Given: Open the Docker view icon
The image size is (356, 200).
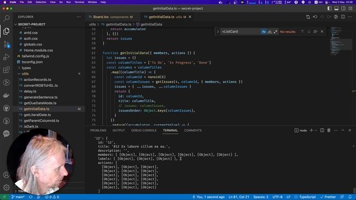Looking at the screenshot, I should click(6, 96).
